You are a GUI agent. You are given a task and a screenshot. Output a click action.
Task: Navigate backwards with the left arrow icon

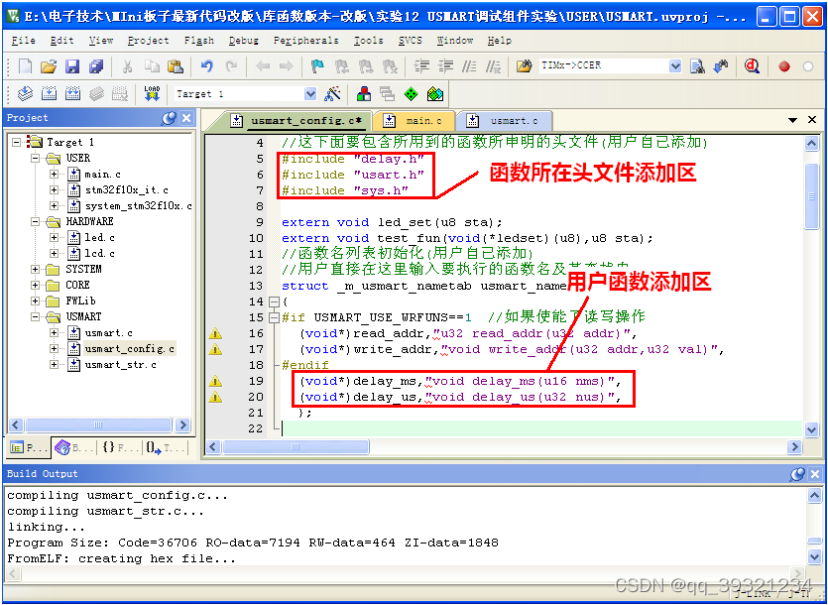pos(263,66)
